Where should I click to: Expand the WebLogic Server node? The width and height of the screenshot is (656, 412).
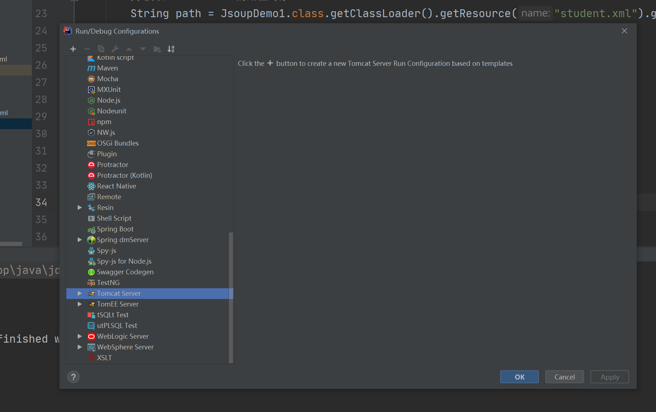(80, 336)
